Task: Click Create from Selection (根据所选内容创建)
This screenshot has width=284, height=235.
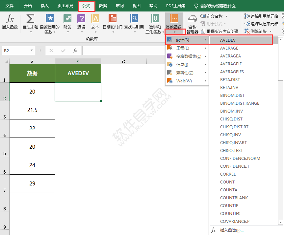Action: [219, 32]
